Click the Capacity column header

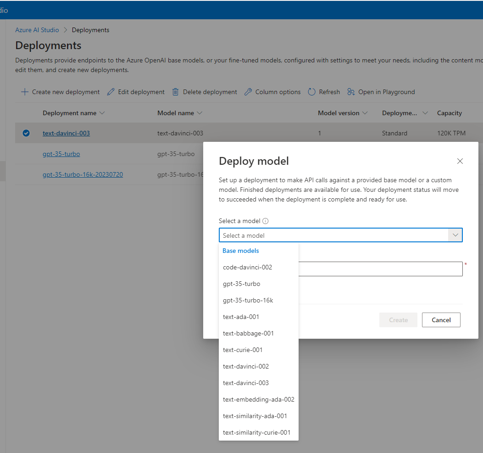[x=450, y=113]
